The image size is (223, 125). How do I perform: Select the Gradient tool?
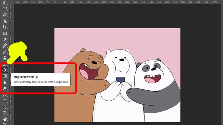(5, 76)
